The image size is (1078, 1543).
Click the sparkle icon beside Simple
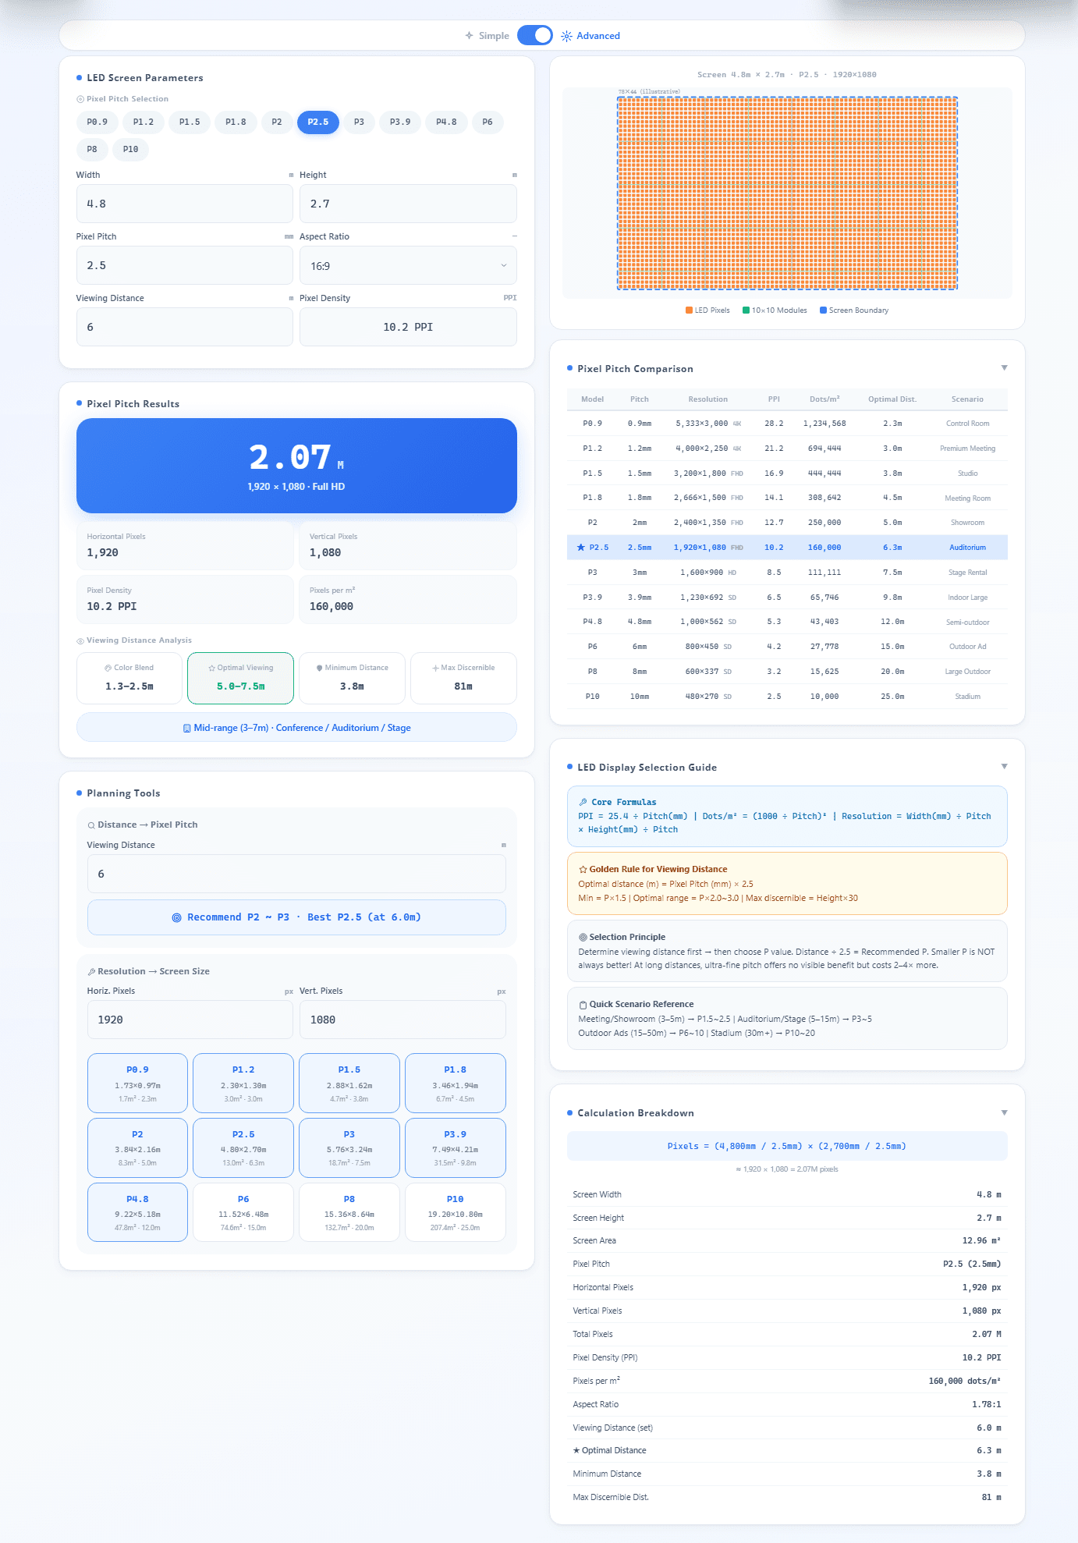click(x=469, y=36)
